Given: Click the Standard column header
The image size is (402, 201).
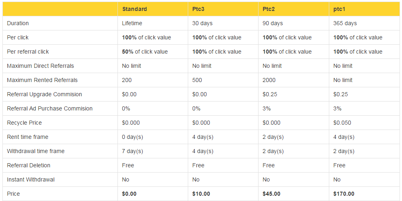Looking at the screenshot, I should (x=135, y=9).
